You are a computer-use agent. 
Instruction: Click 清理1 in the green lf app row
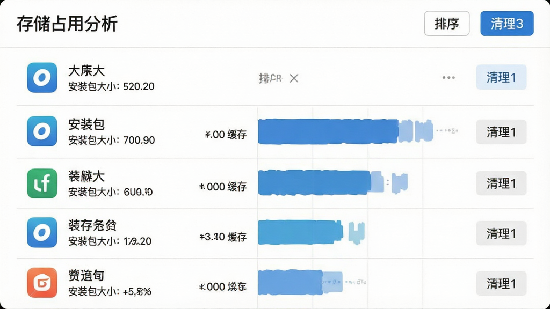pos(501,183)
